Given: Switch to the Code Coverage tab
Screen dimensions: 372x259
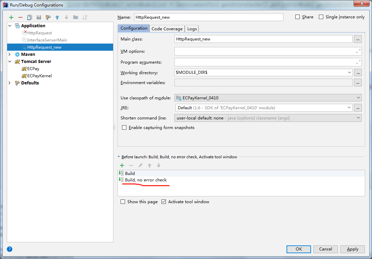Looking at the screenshot, I should pyautogui.click(x=167, y=29).
